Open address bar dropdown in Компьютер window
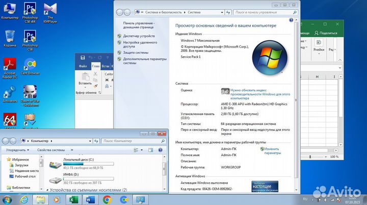 pos(90,141)
